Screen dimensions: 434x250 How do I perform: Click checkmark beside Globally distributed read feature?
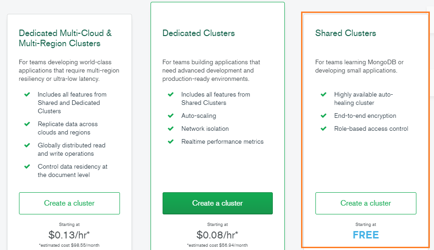(27, 145)
